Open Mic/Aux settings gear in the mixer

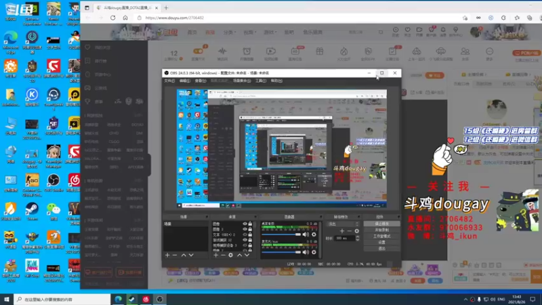pos(314,252)
